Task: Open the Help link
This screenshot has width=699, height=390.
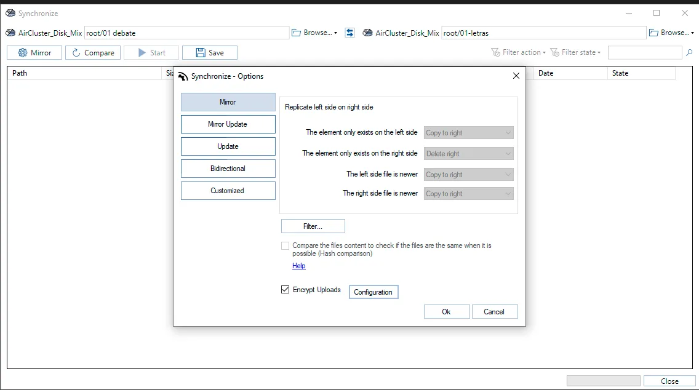Action: click(x=298, y=266)
